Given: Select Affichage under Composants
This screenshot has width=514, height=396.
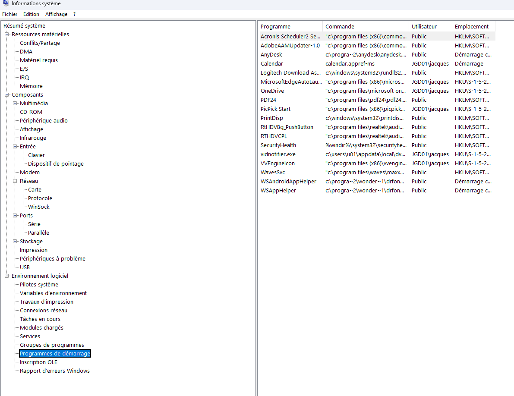Looking at the screenshot, I should [31, 129].
